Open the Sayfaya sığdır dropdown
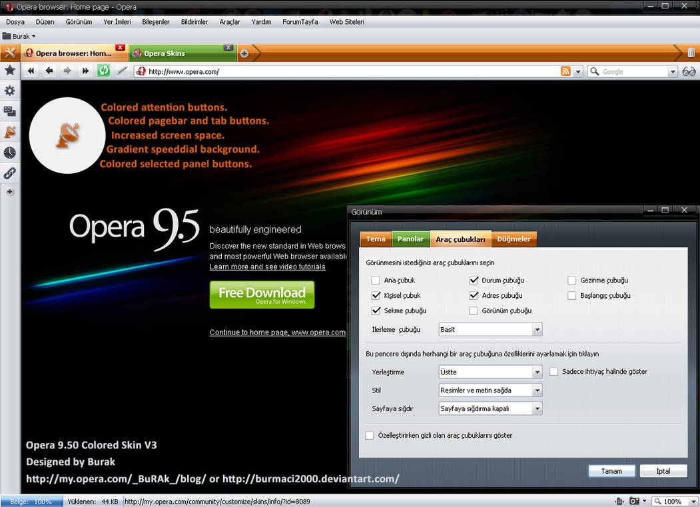The width and height of the screenshot is (700, 507). pos(491,408)
